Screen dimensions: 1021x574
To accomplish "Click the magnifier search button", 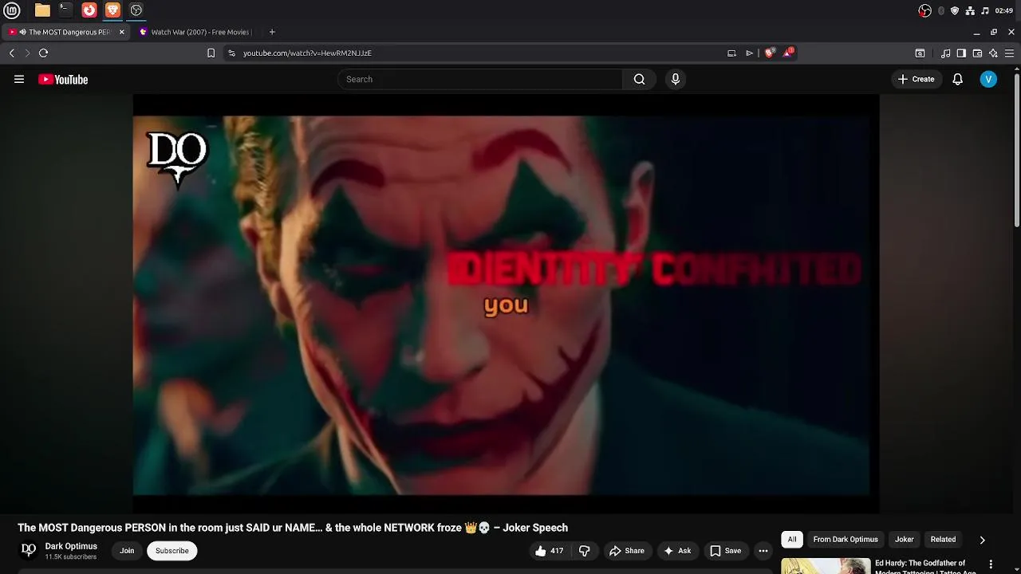I will 639,79.
